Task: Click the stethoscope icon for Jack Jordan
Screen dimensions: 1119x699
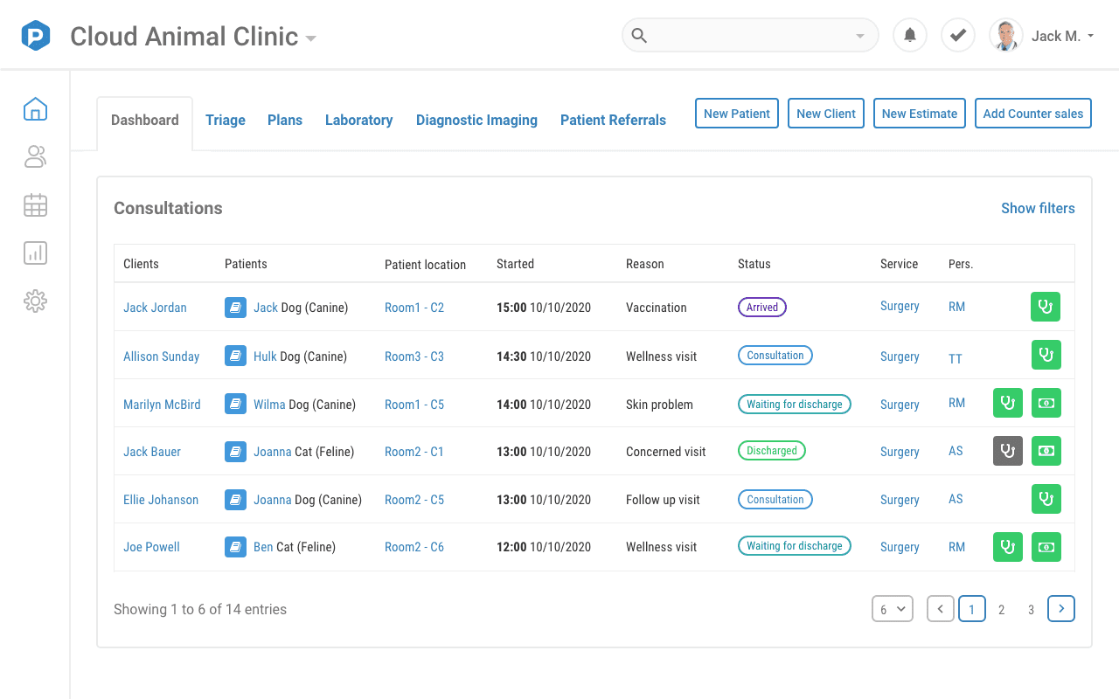Action: pos(1046,307)
